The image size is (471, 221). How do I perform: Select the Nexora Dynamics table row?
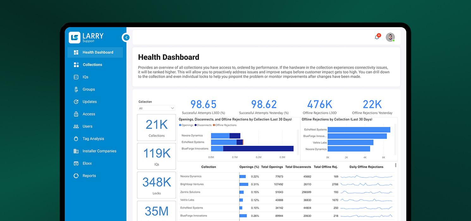tap(191, 176)
